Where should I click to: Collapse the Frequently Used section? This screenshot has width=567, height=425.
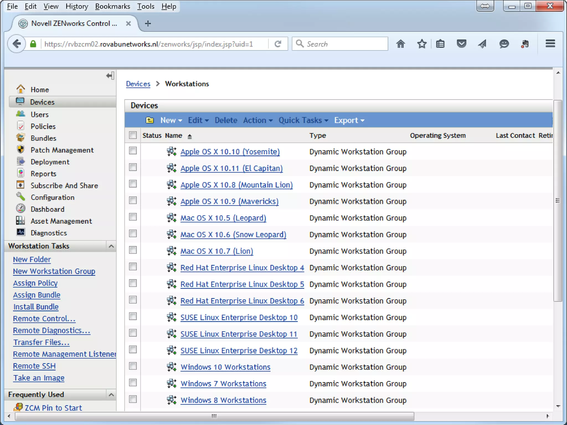pos(111,395)
